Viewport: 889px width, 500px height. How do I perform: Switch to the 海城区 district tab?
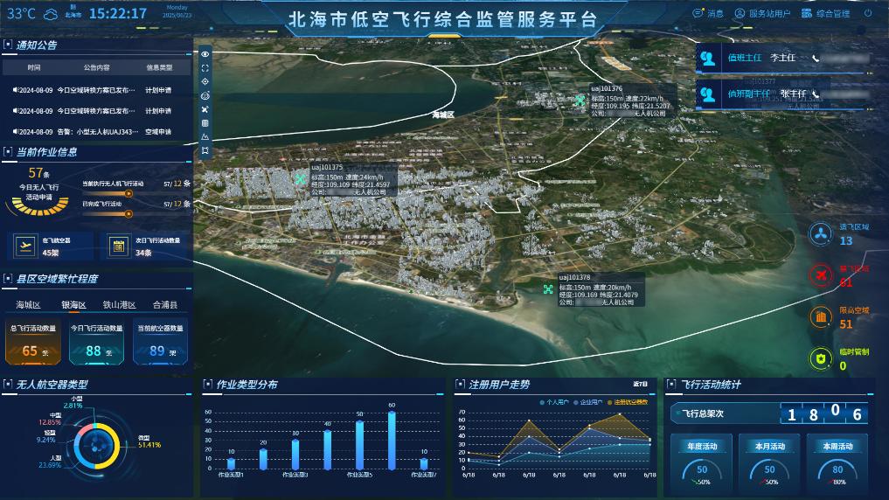coord(28,305)
